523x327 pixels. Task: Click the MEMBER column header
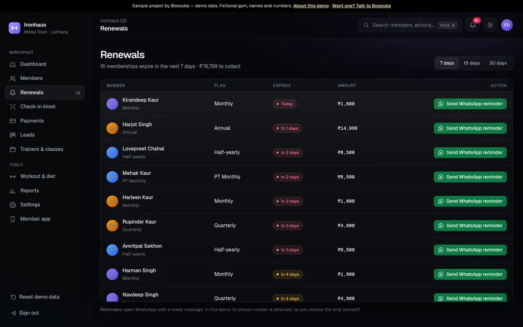point(116,86)
